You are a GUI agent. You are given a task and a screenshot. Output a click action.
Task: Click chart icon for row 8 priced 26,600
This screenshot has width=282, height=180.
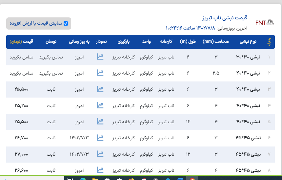[100, 170]
